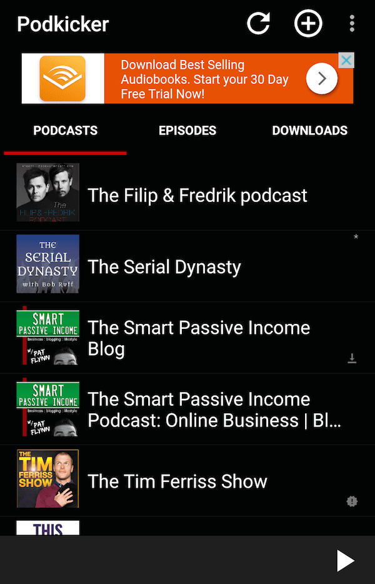Refresh podcasts with the circular arrow icon

259,24
